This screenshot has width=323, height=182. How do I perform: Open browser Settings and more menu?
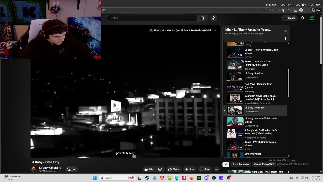pyautogui.click(x=307, y=10)
